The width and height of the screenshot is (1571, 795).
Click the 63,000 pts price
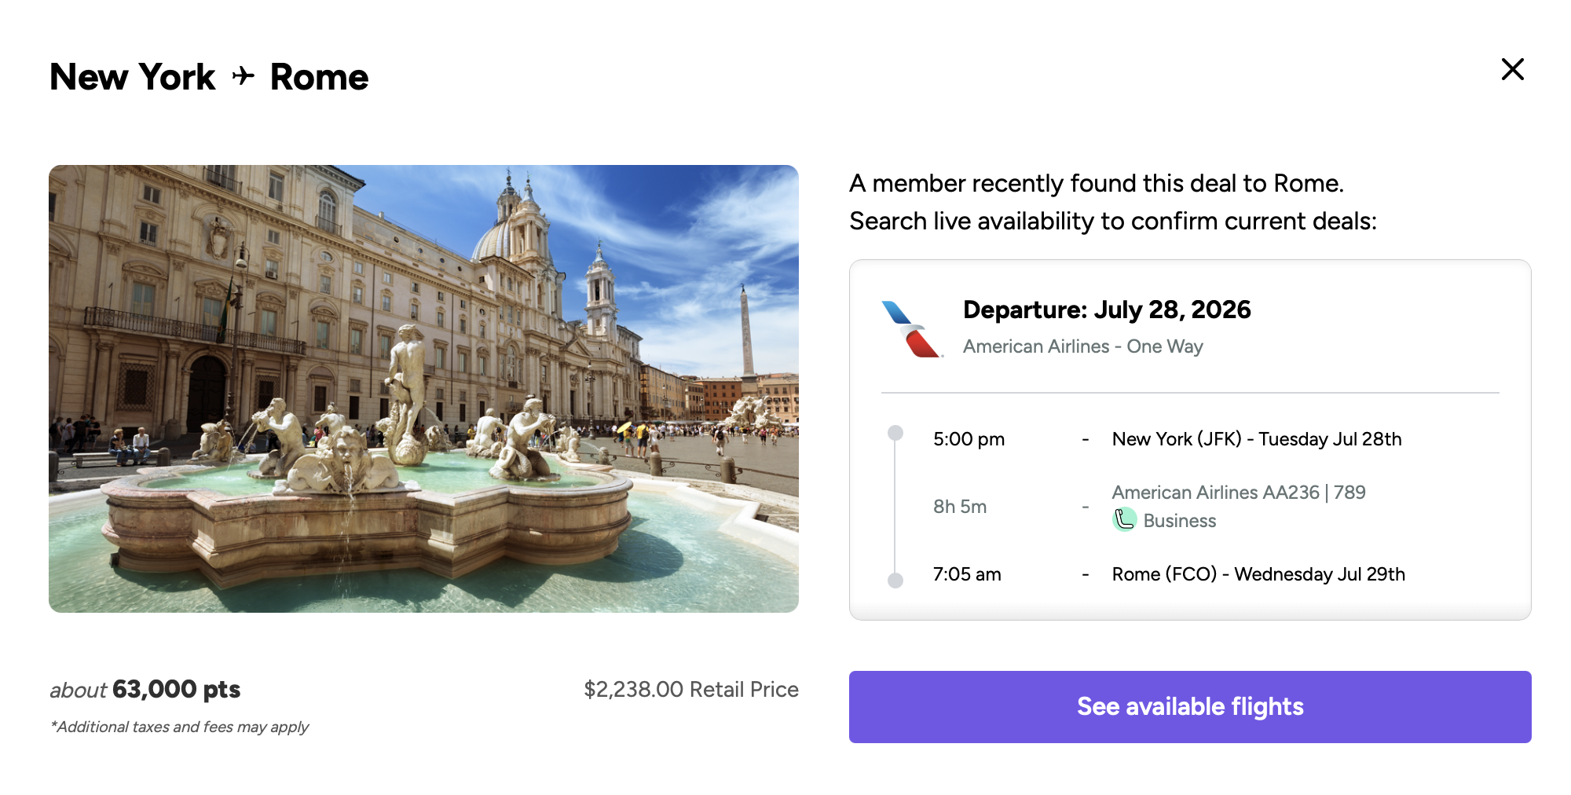click(176, 690)
